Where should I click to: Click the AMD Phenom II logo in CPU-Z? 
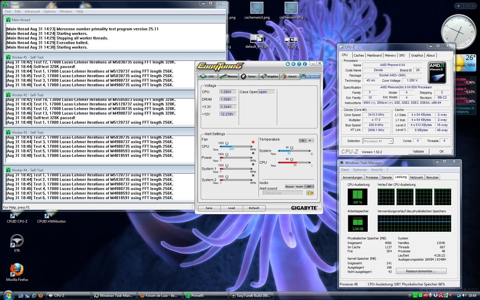pos(437,73)
